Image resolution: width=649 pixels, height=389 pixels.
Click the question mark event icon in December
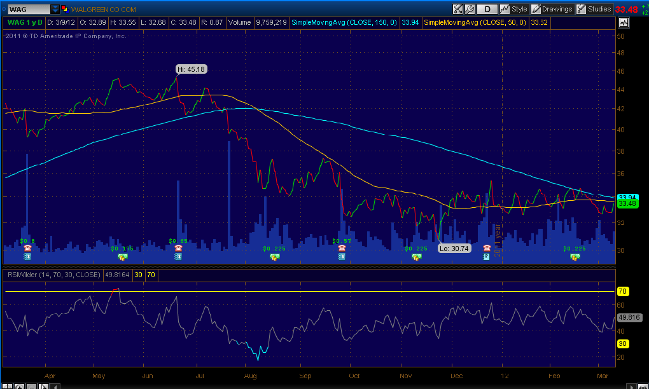coord(487,257)
